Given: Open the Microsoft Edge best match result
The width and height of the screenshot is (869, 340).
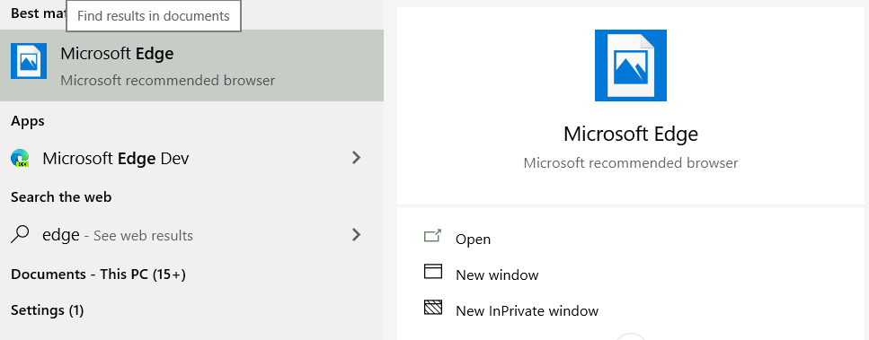Looking at the screenshot, I should [191, 65].
